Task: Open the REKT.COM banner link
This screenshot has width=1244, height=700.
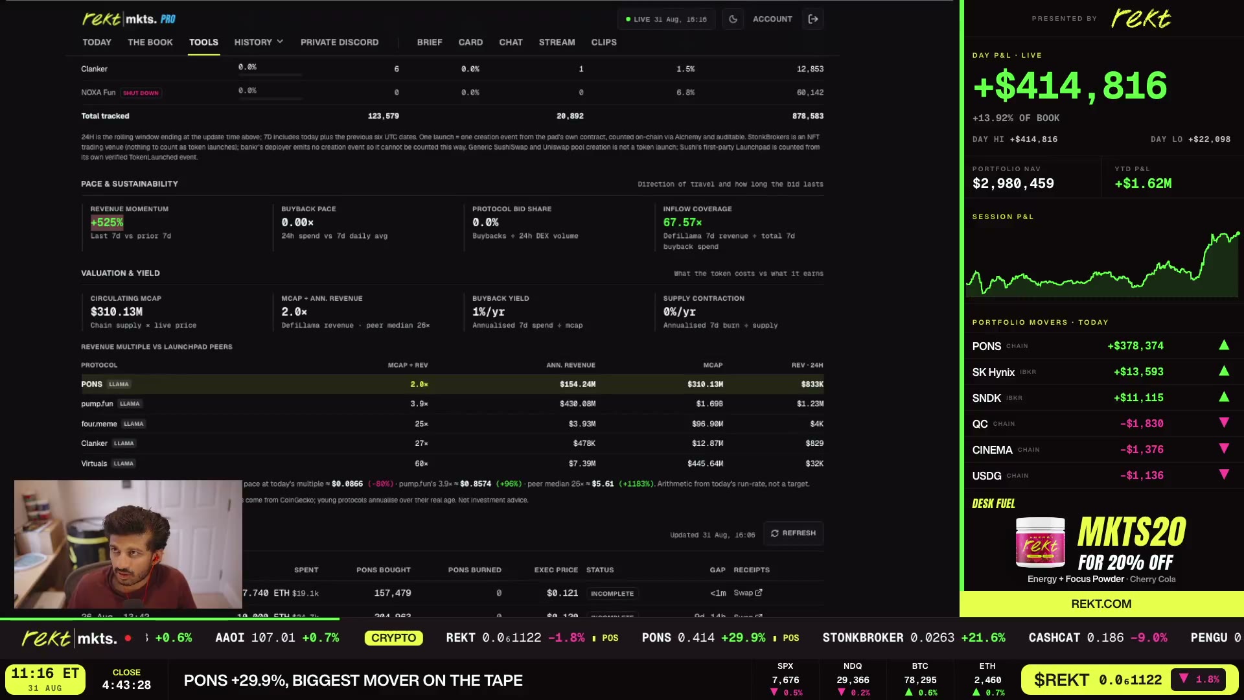Action: [1101, 604]
